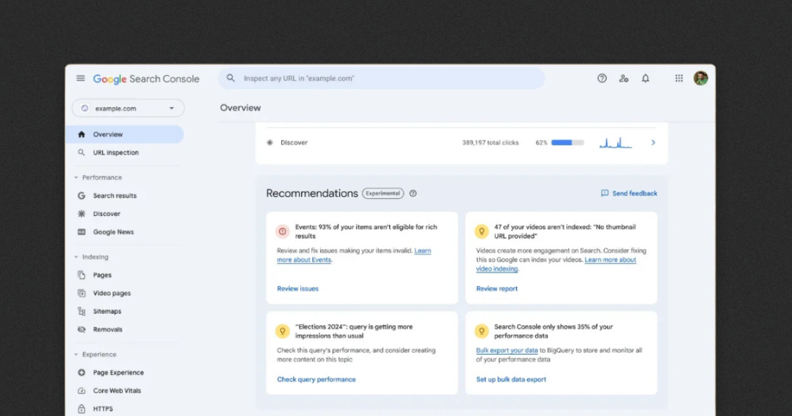Click Review issues on Events card
792x416 pixels.
point(298,289)
